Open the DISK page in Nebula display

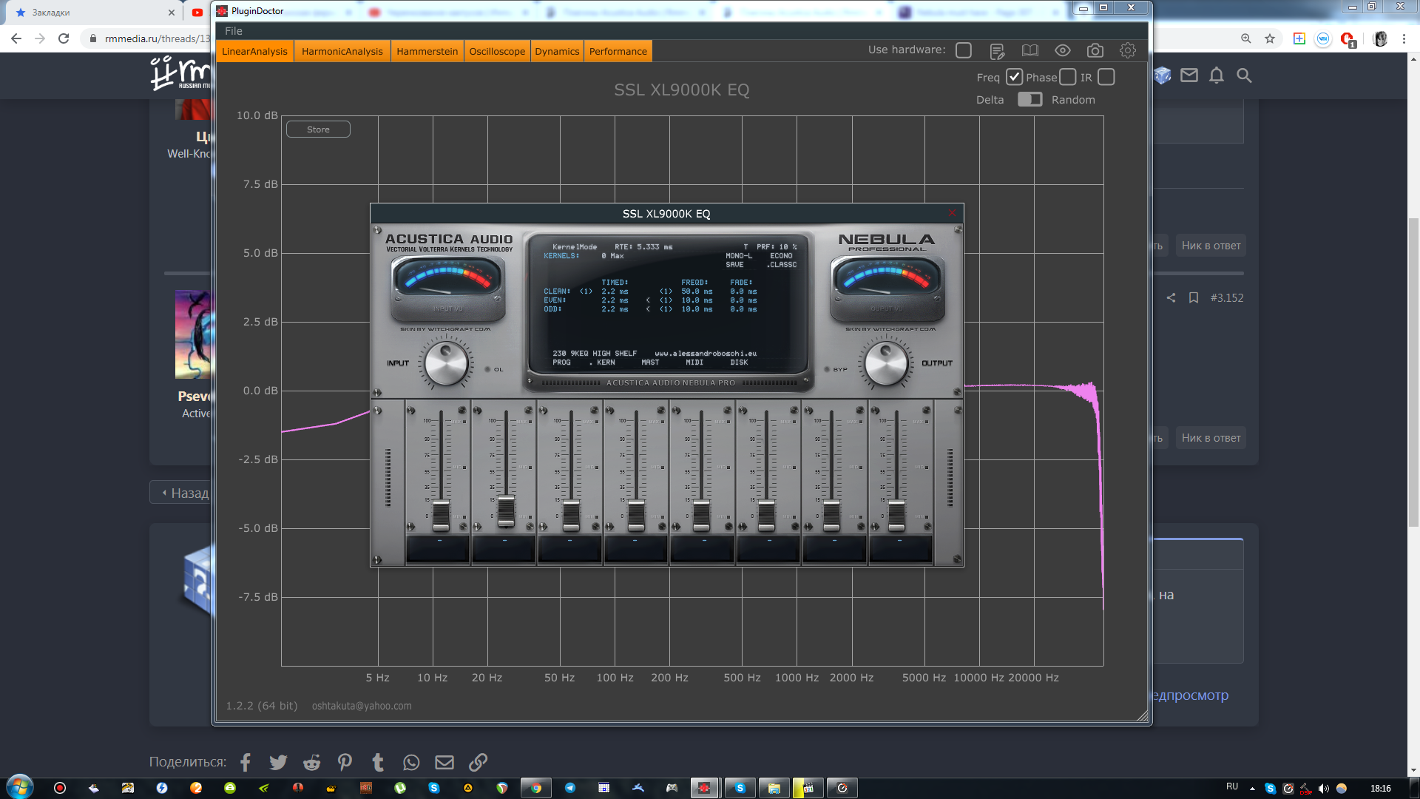[x=739, y=363]
